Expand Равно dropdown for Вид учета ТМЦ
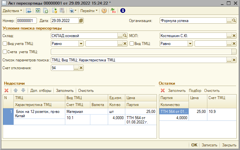Image resolution: width=240 pixels, height=150 pixels. pyautogui.click(x=81, y=44)
